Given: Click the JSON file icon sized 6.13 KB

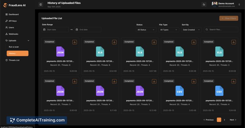Looking at the screenshot, I should coord(140,91).
